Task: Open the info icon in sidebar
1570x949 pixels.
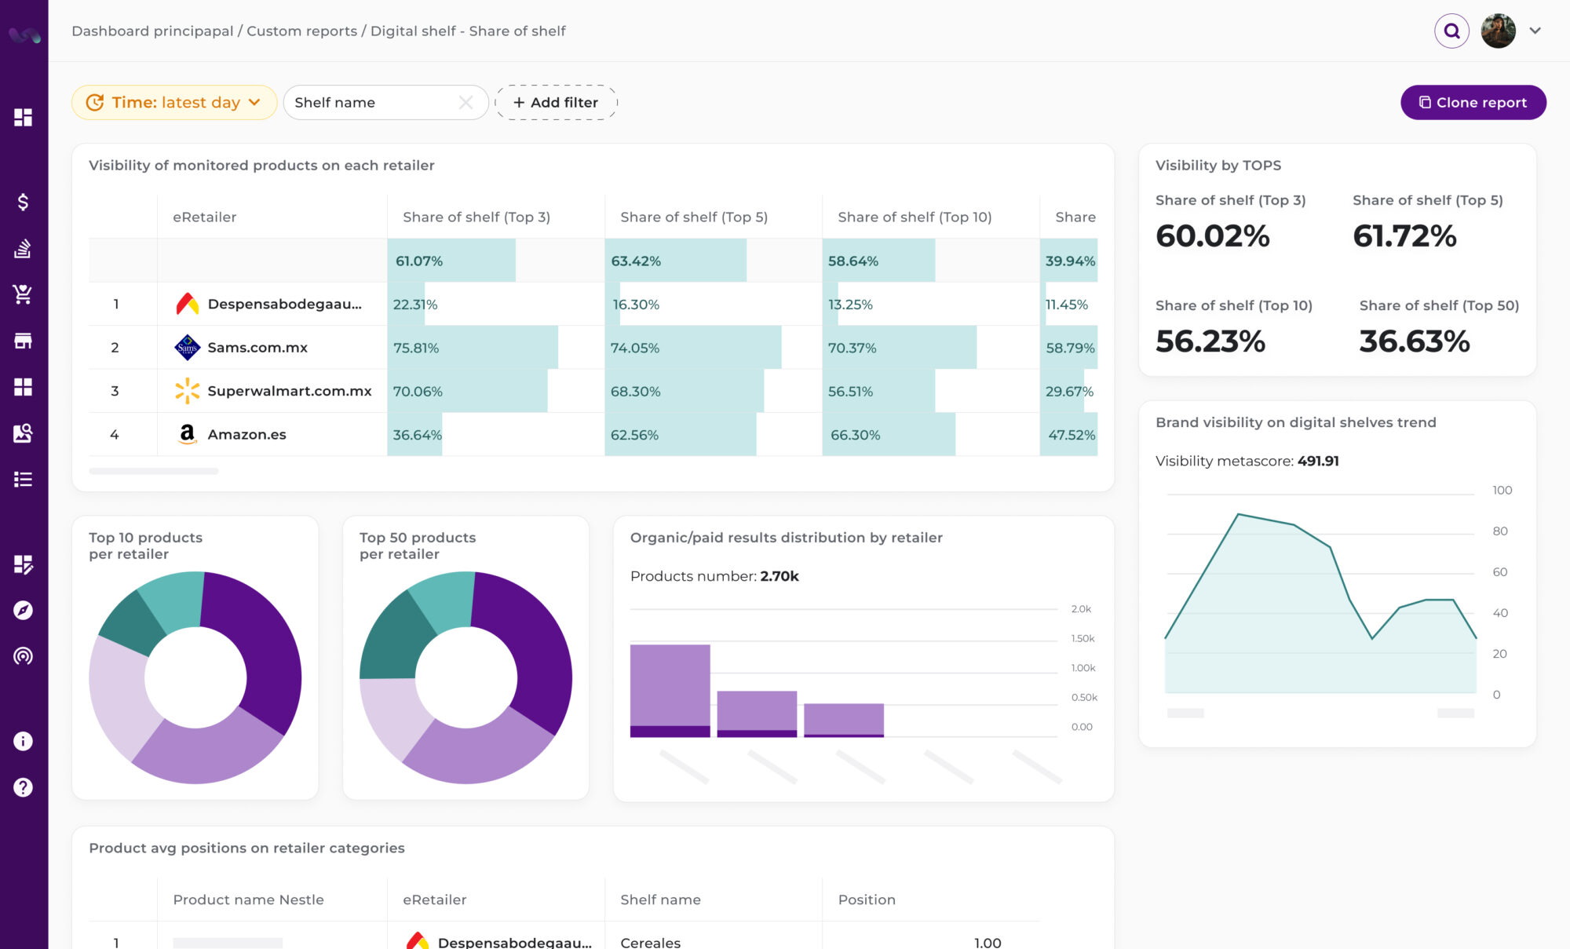Action: pyautogui.click(x=24, y=740)
